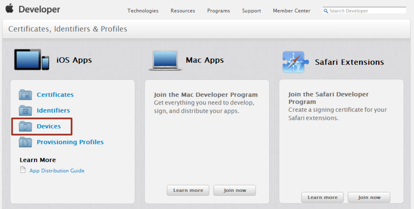Click the Devices folder icon
The image size is (414, 209).
(25, 126)
